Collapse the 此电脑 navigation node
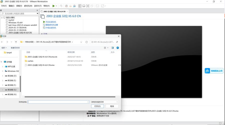This screenshot has height=125, width=225. point(1,62)
